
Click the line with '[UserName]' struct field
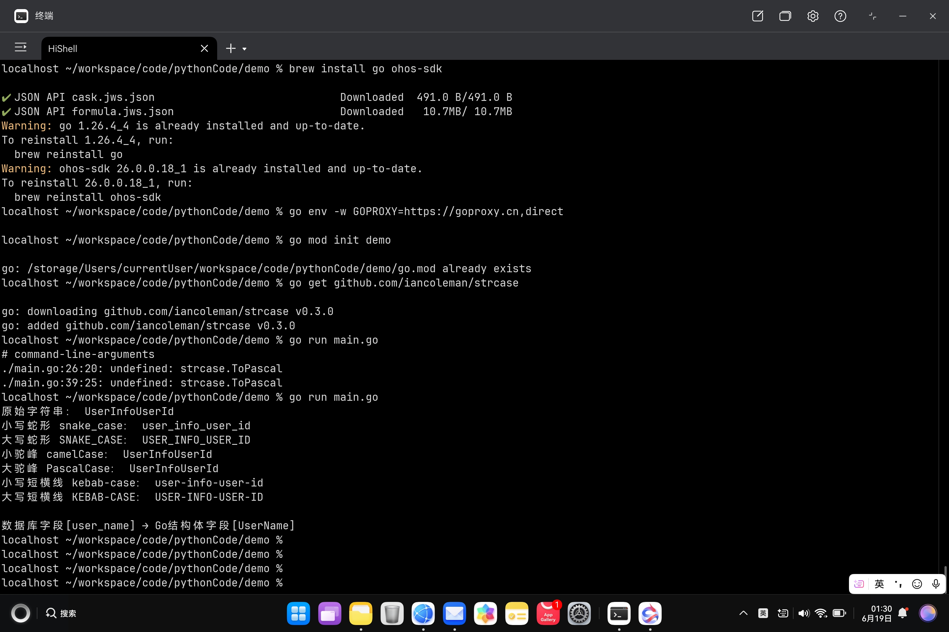click(148, 526)
